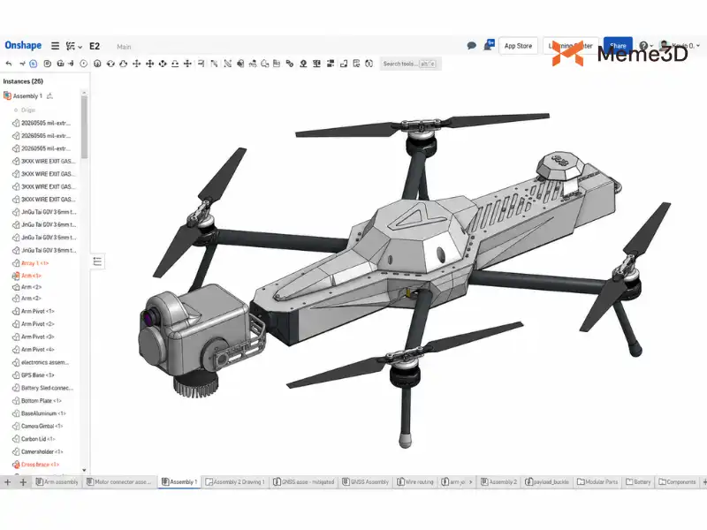Open the Modular Parts folder tab
Viewport: 707px width, 530px height.
[x=597, y=481]
